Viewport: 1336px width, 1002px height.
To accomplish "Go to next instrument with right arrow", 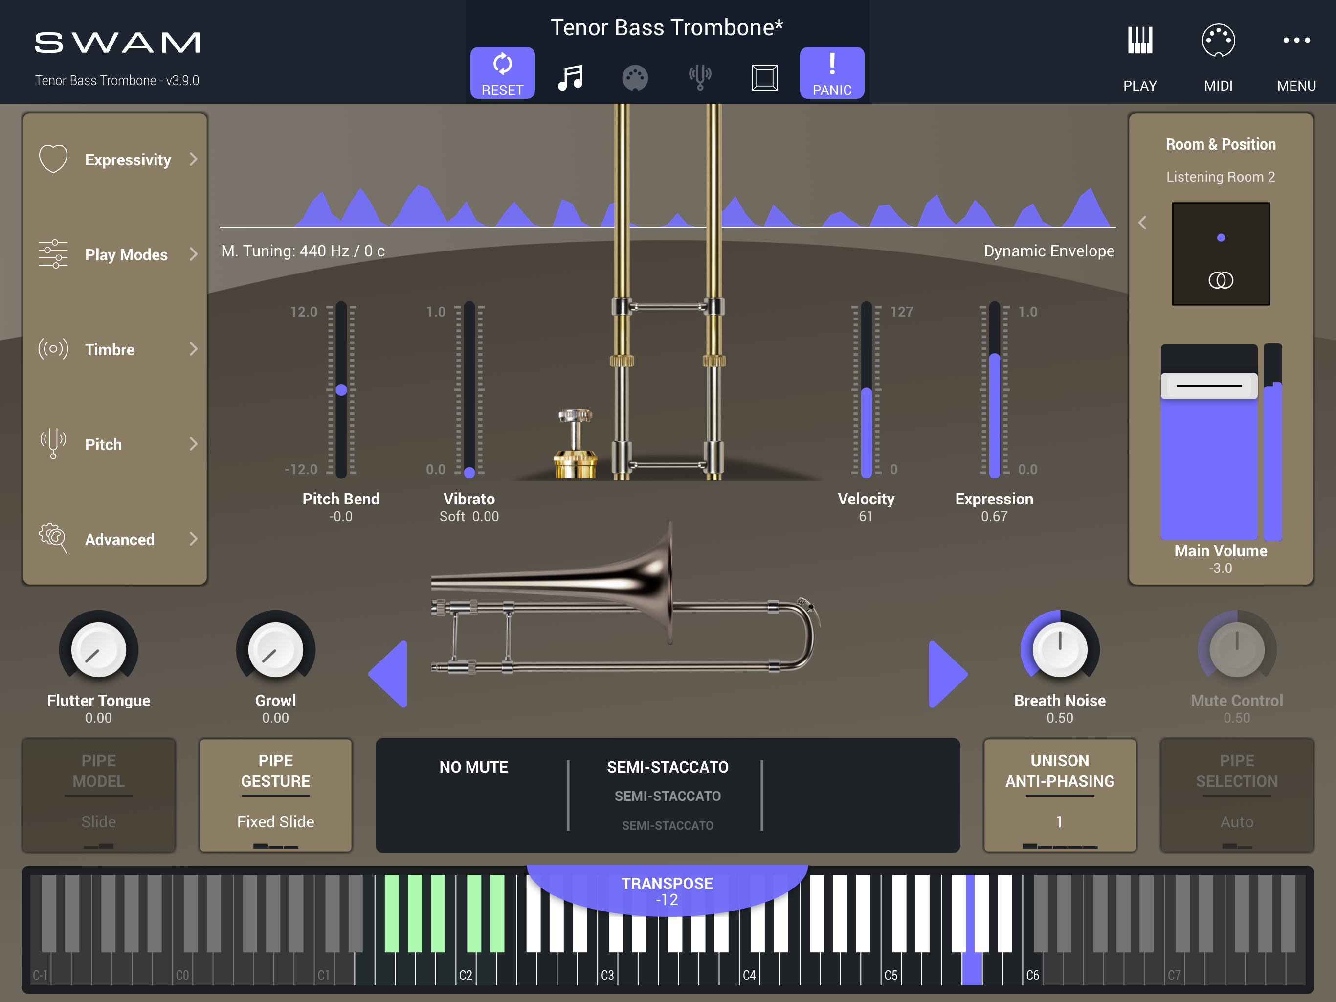I will [948, 674].
